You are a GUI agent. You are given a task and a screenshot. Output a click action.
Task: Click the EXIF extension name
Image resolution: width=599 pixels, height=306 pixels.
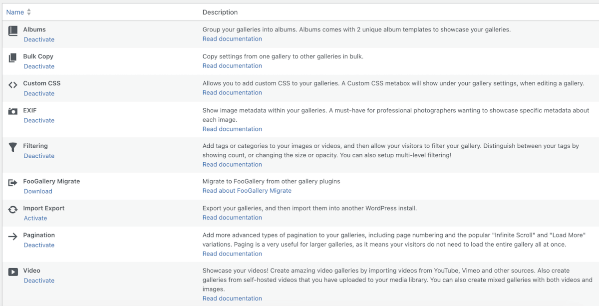coord(30,110)
